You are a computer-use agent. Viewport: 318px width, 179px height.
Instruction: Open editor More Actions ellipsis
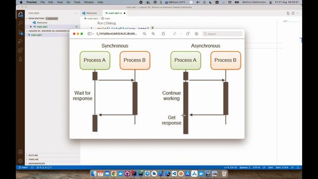click(298, 13)
